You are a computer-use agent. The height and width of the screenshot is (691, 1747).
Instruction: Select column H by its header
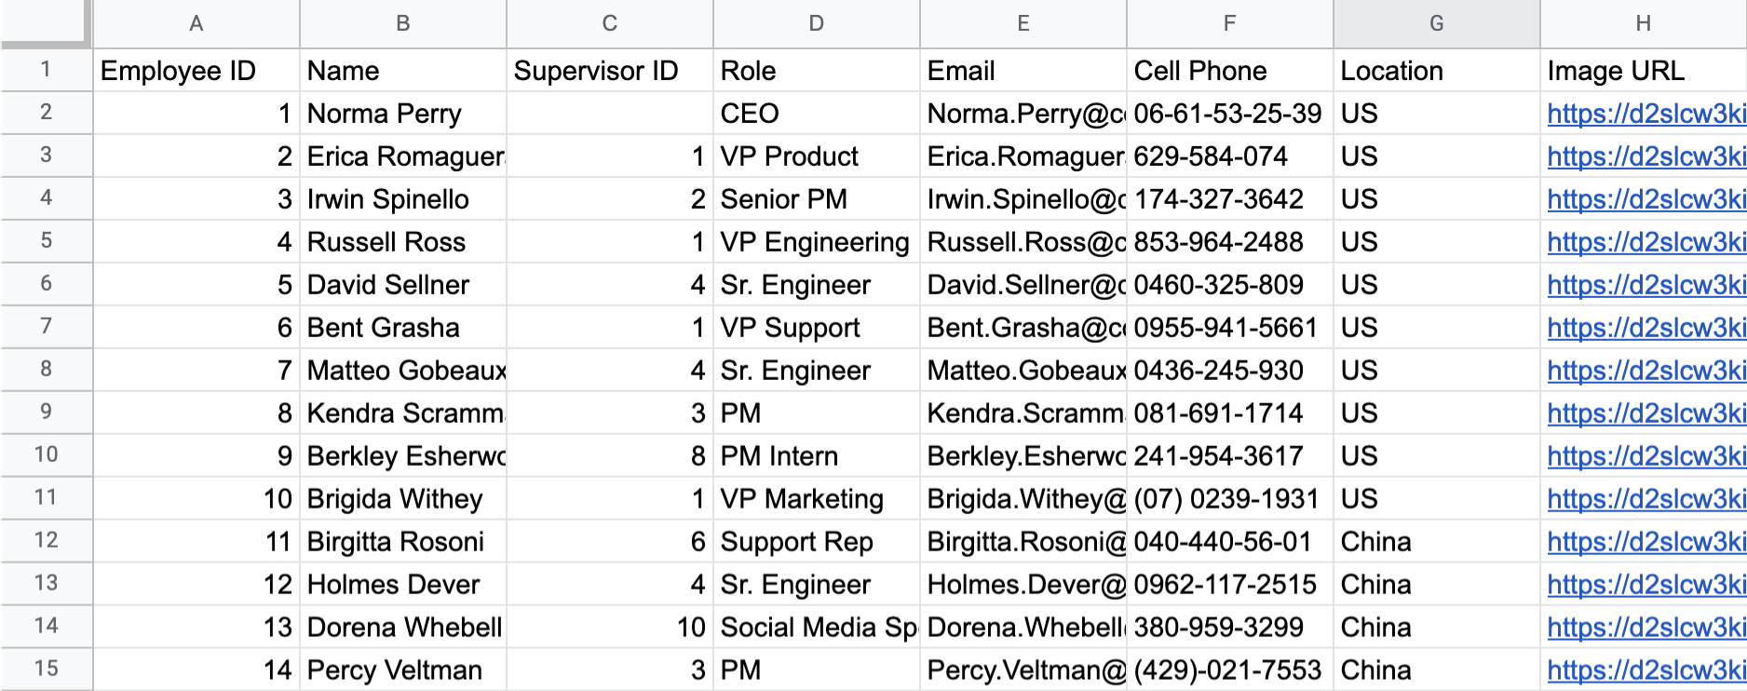[x=1642, y=23]
